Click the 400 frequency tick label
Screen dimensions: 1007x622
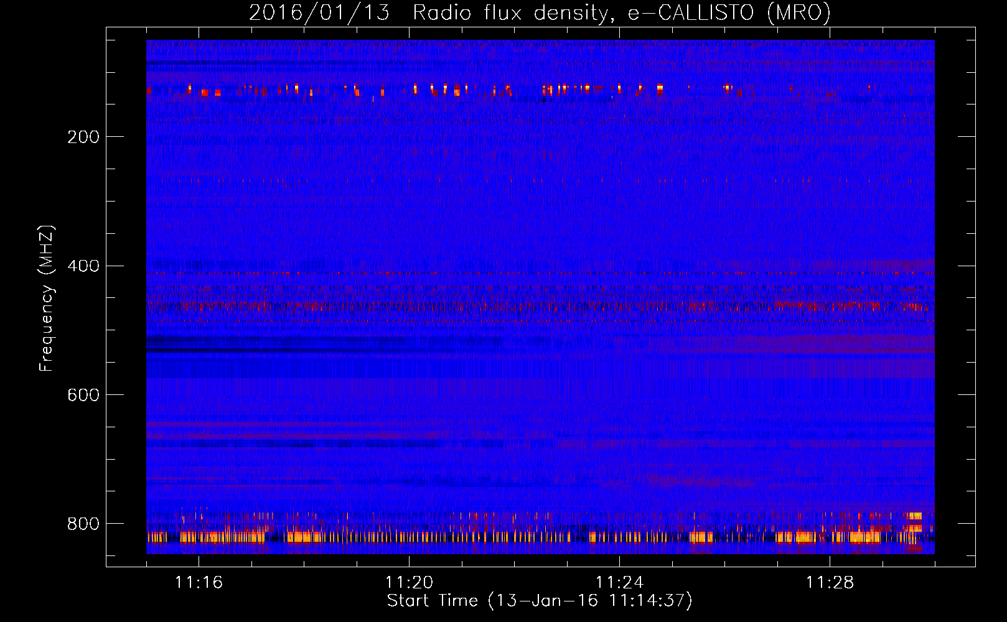tap(83, 266)
